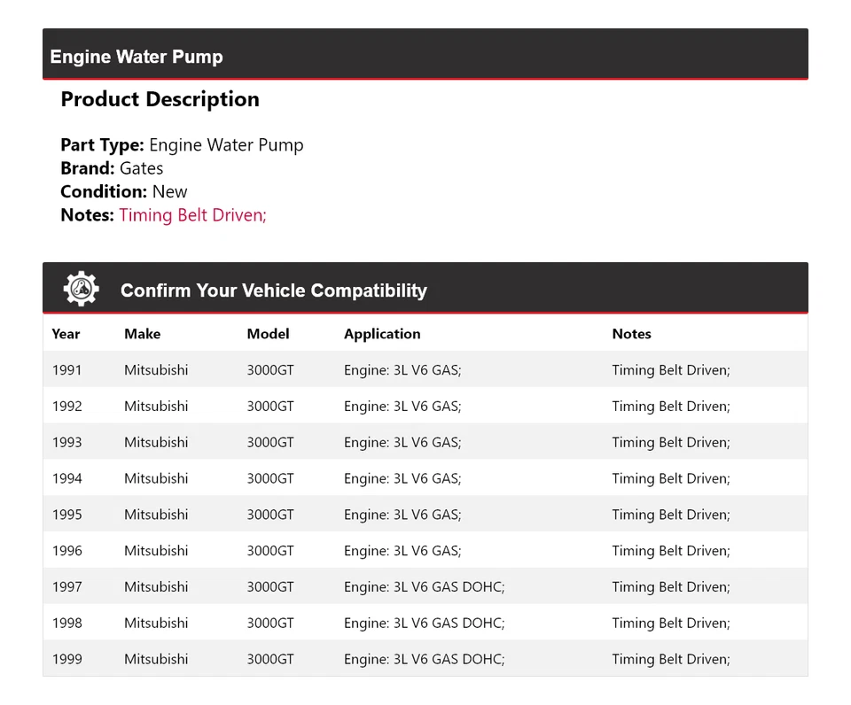Click the Condition New line
851x705 pixels.
124,191
